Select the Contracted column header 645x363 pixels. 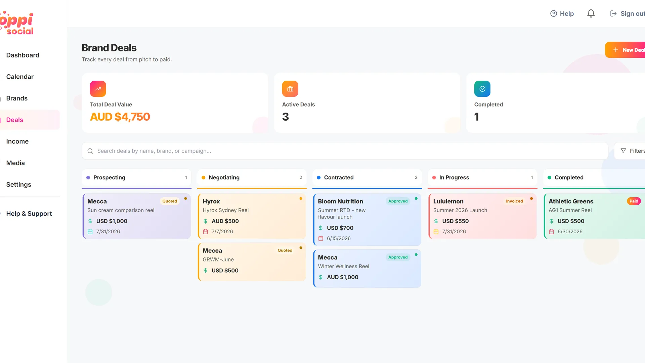[x=367, y=178]
